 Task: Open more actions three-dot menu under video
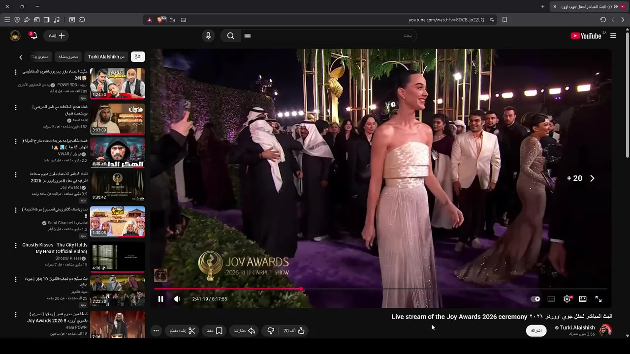(x=156, y=331)
